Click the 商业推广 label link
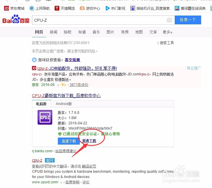Image resolution: width=212 pixels, height=188 pixels. tap(194, 68)
